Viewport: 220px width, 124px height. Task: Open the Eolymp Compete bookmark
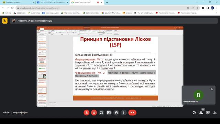point(91,13)
